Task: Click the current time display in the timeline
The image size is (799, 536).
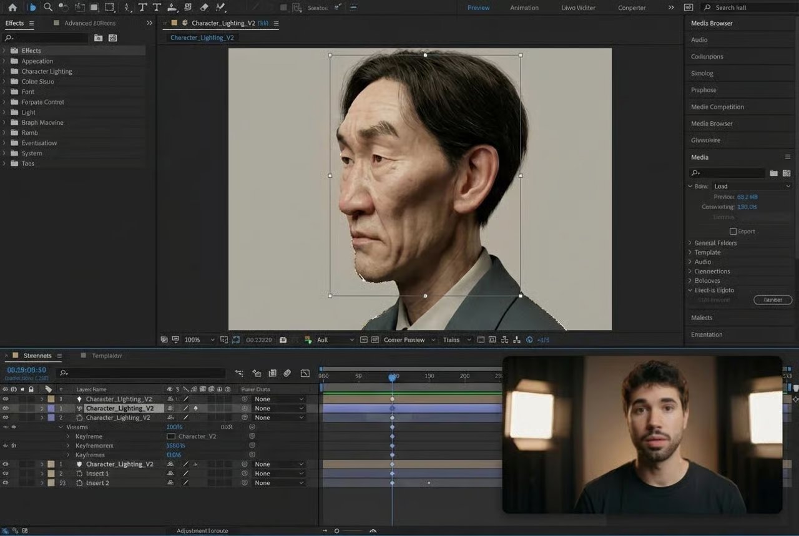Action: coord(25,369)
